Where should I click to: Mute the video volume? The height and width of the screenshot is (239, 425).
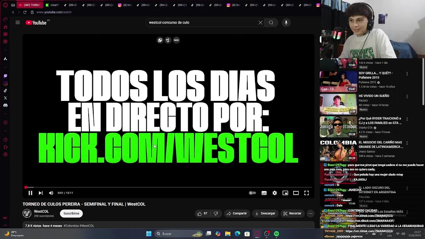pyautogui.click(x=51, y=193)
